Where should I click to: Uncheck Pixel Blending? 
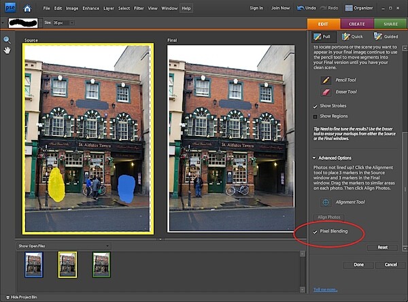pos(315,231)
